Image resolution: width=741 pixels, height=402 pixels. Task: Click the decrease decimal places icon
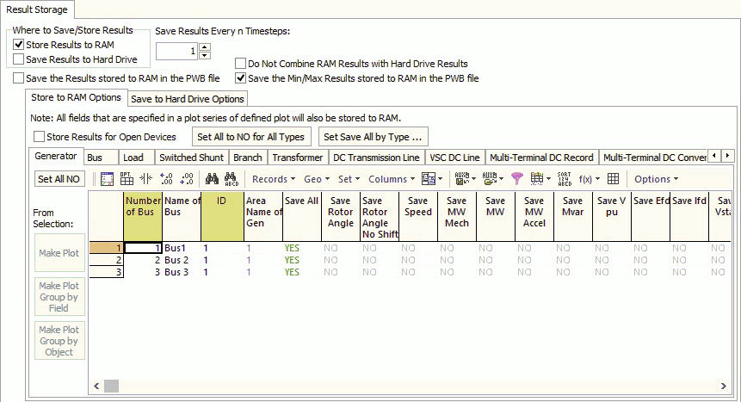(187, 179)
